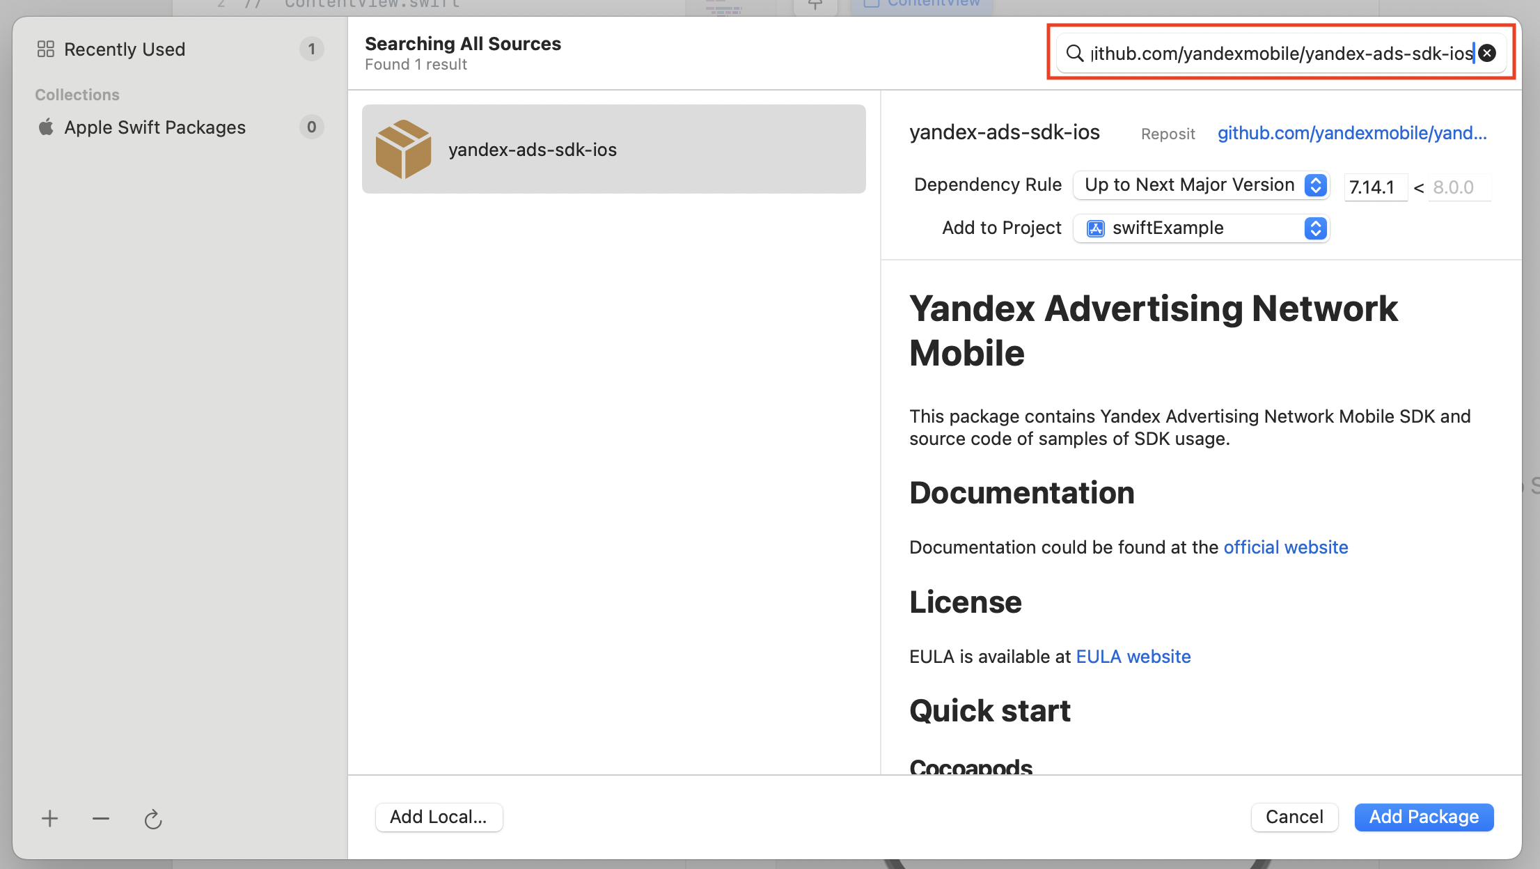1540x869 pixels.
Task: Open the official website documentation link
Action: coord(1285,547)
